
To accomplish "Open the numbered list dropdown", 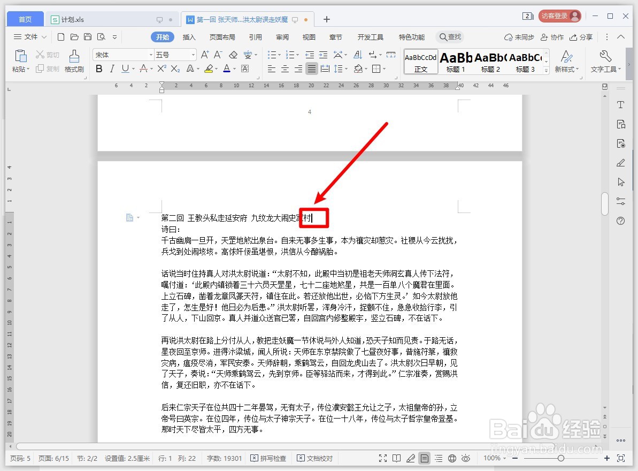I will point(297,55).
